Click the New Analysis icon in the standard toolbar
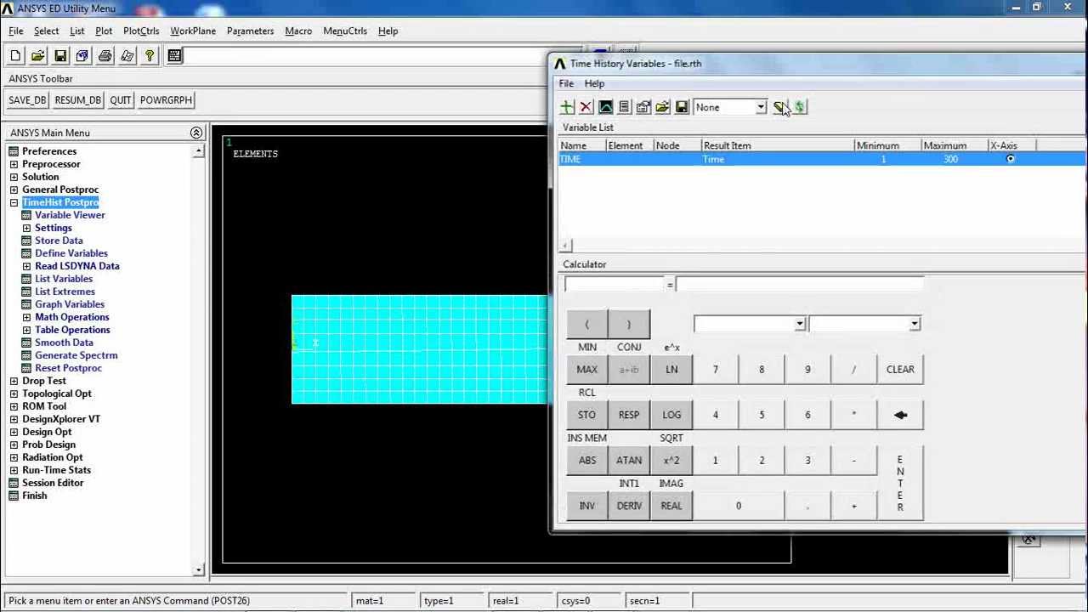The image size is (1088, 612). tap(15, 56)
